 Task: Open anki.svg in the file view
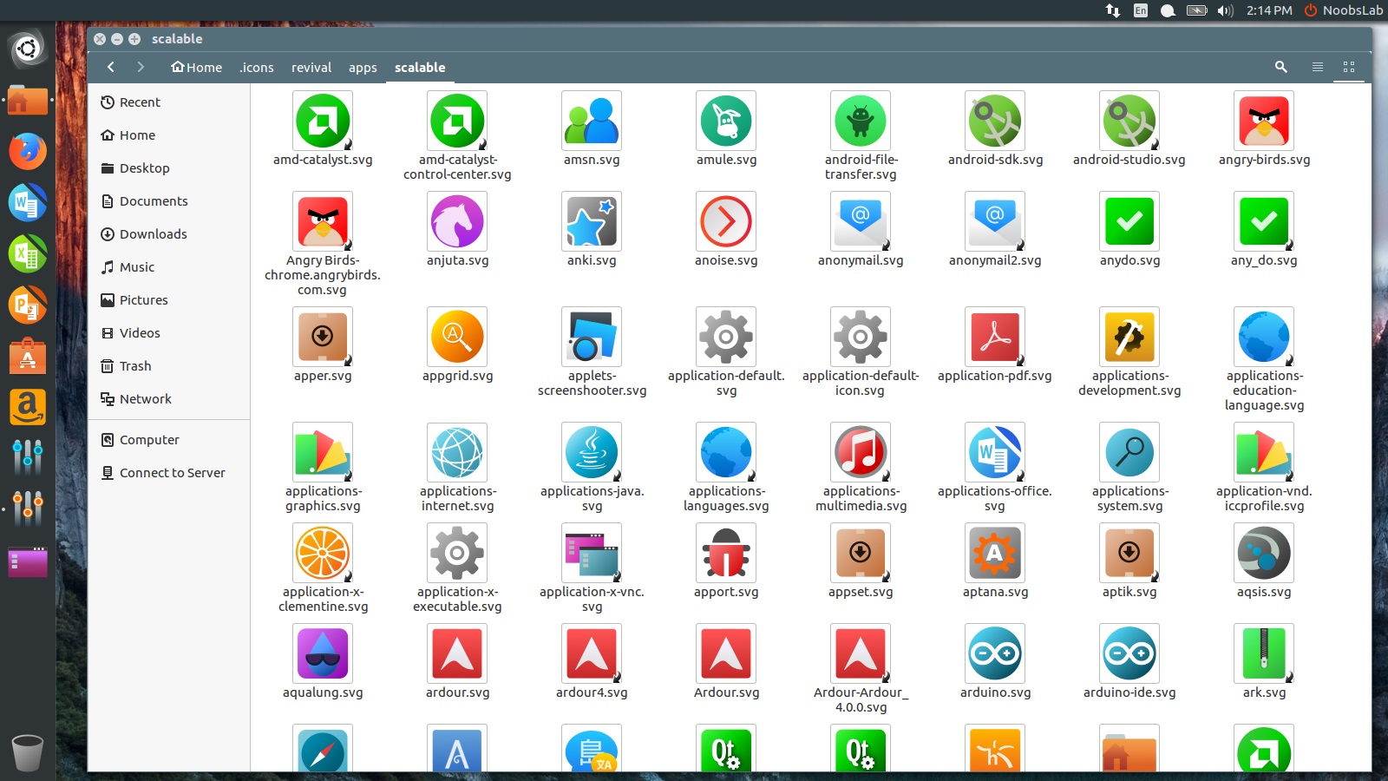[x=592, y=221]
